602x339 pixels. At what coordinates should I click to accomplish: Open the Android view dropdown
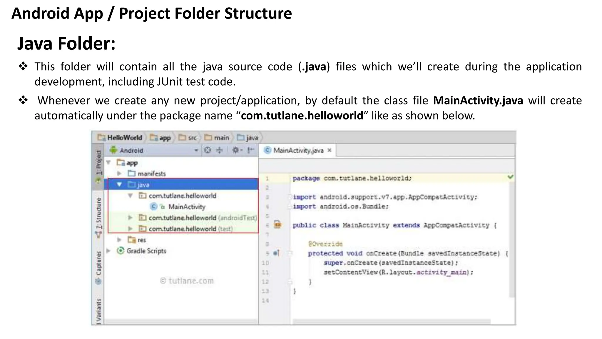pos(196,150)
